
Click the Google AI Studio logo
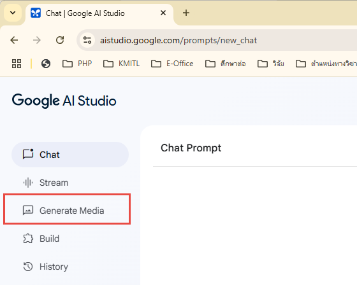[64, 101]
